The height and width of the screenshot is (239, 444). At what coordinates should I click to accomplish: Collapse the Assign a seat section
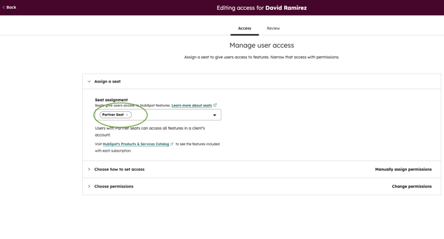(x=89, y=81)
